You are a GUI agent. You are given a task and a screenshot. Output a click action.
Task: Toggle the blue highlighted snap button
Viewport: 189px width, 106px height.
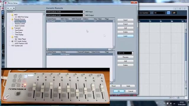(169, 13)
